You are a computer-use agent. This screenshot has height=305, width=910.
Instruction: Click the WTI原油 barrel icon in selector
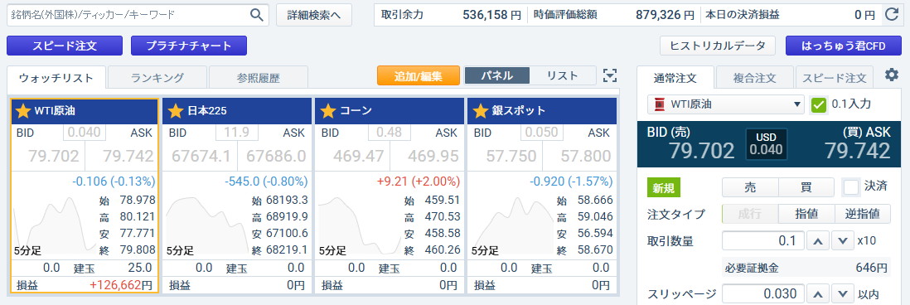click(x=659, y=105)
